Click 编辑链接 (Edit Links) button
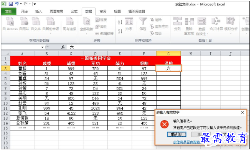 105,33
